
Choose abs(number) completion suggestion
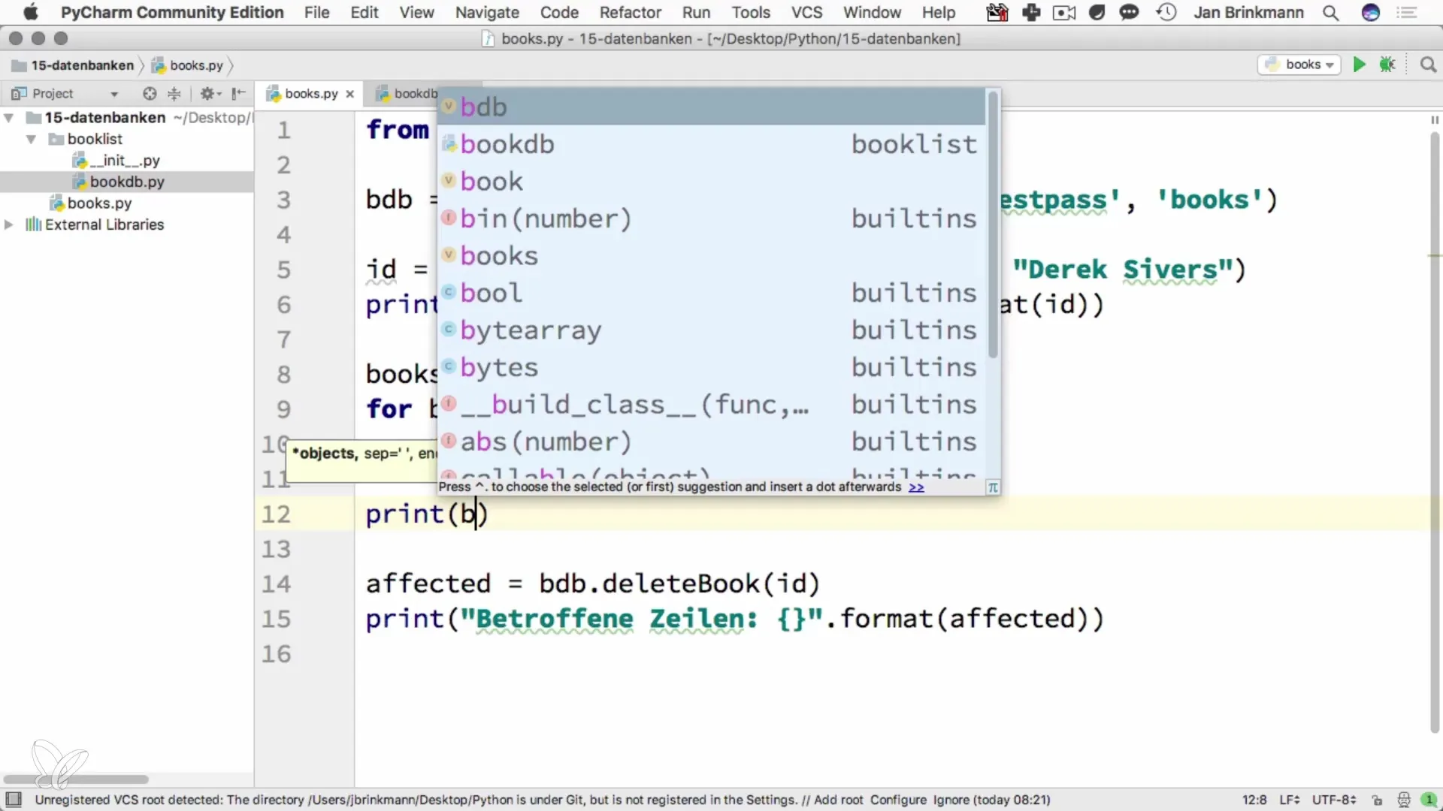coord(712,441)
